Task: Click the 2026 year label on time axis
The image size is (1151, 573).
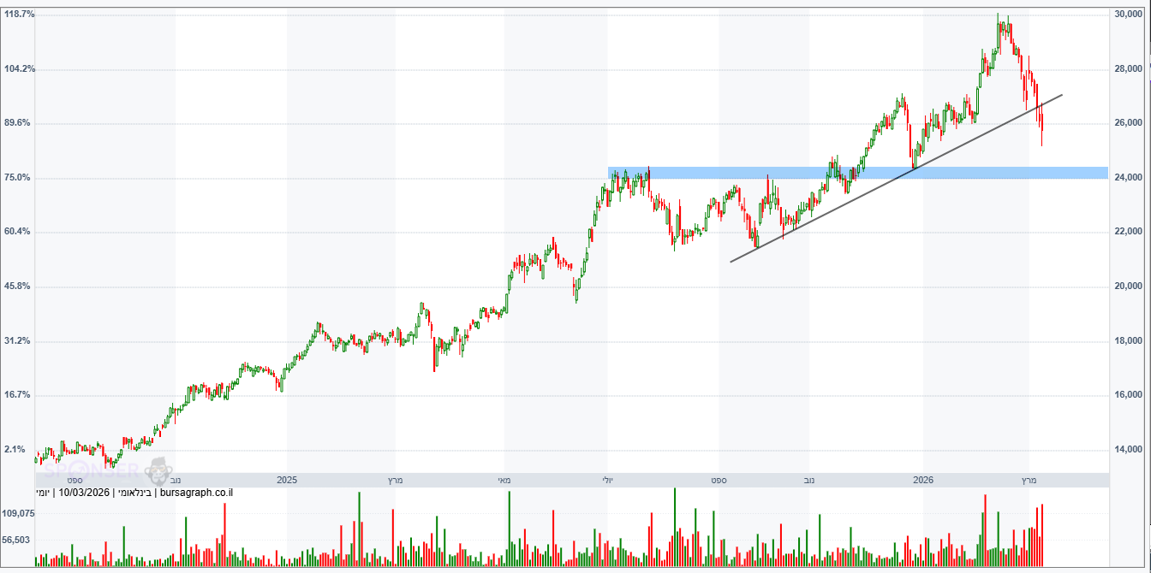Action: coord(923,481)
